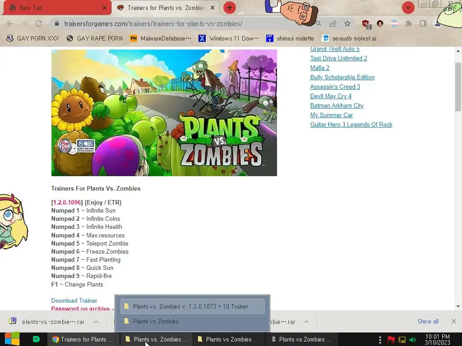Select the Trainers for Plants vs. Zombies tab
Image resolution: width=462 pixels, height=346 pixels.
click(x=166, y=8)
